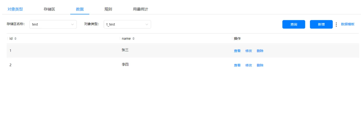Expand the 存储区名称 dropdown arrow
The image size is (361, 113).
72,24
